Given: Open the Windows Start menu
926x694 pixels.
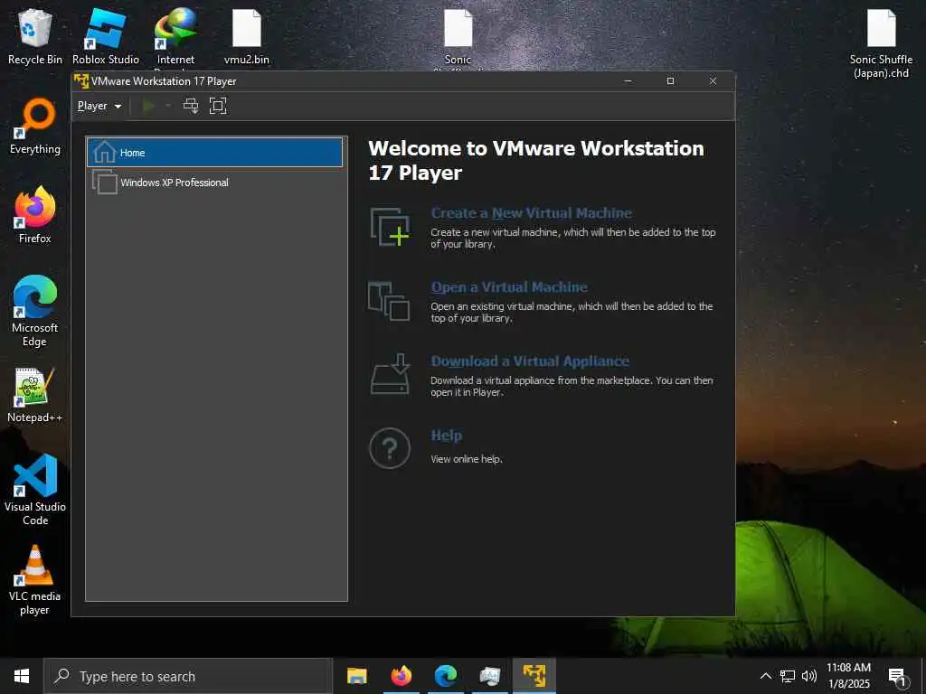Looking at the screenshot, I should (22, 676).
